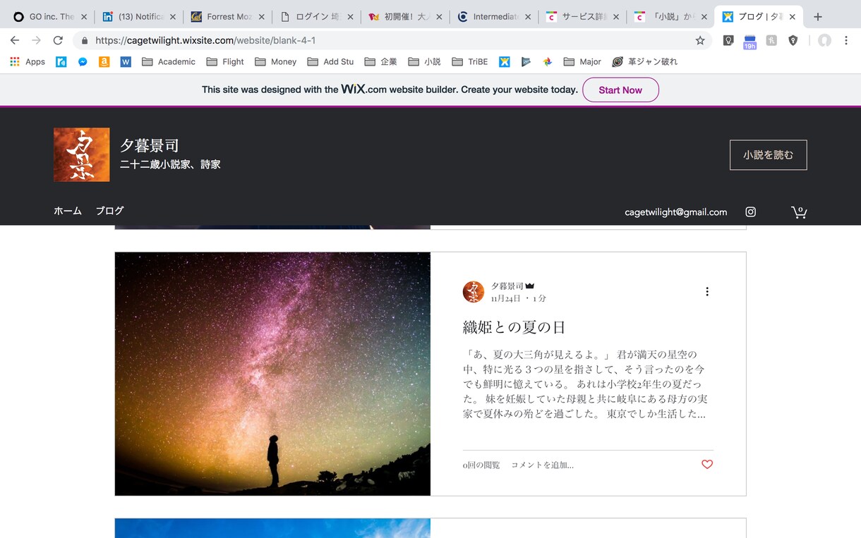The height and width of the screenshot is (538, 861).
Task: Open the Milky Way post thumbnail image
Action: click(x=272, y=374)
